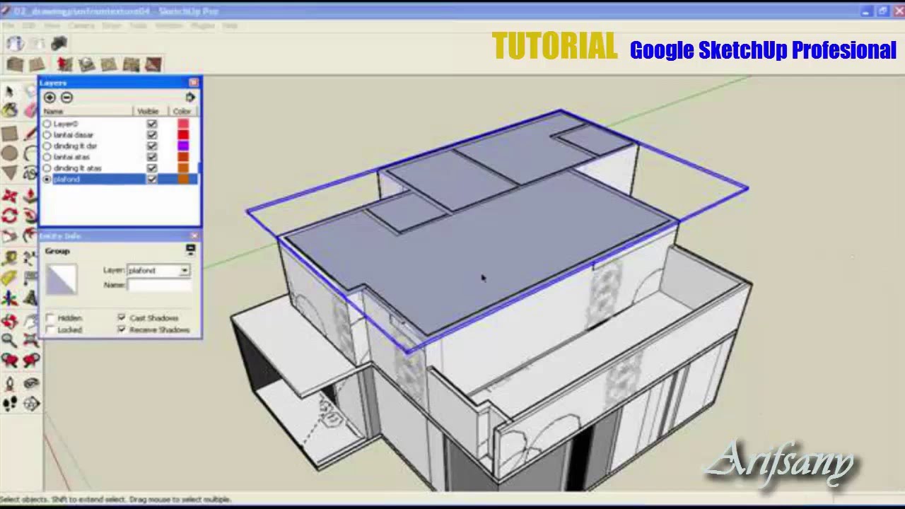Click the Zoom Extents tool
This screenshot has height=509, width=905.
coord(30,341)
